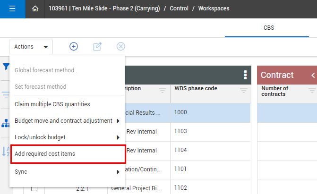Open the hamburger main menu
317x194 pixels.
pyautogui.click(x=12, y=9)
